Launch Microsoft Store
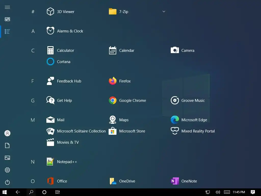The image size is (261, 196). coord(127,131)
